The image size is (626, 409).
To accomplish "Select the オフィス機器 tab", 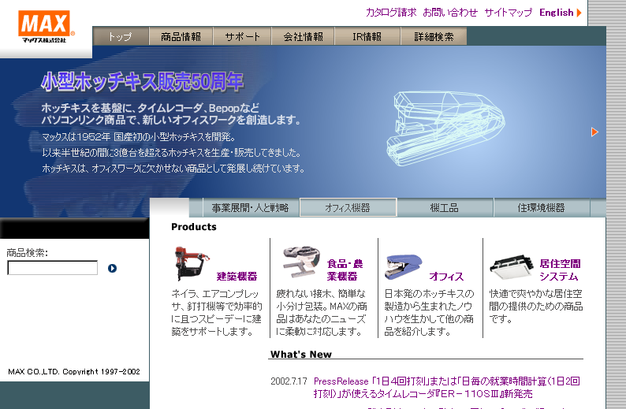I will tap(348, 207).
